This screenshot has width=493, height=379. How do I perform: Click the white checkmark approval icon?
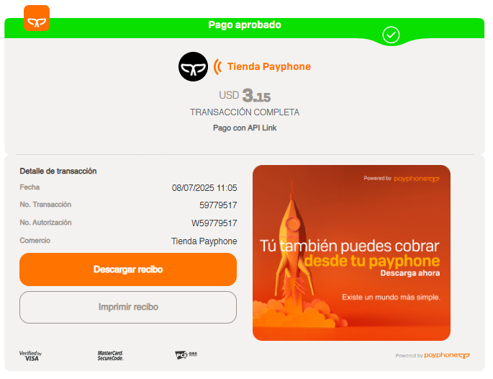point(391,35)
